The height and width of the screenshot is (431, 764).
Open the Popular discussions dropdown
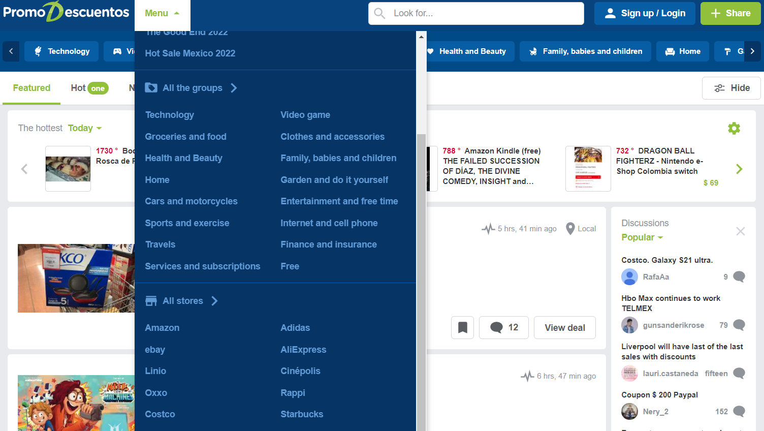point(642,237)
